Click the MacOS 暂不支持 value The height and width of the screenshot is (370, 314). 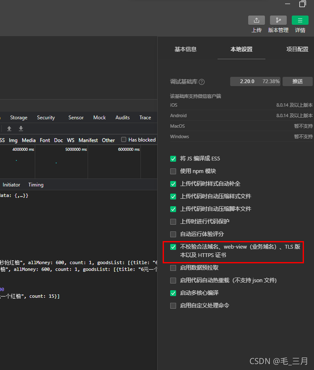(x=304, y=126)
